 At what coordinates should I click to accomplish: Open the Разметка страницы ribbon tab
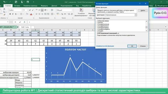tap(30, 6)
